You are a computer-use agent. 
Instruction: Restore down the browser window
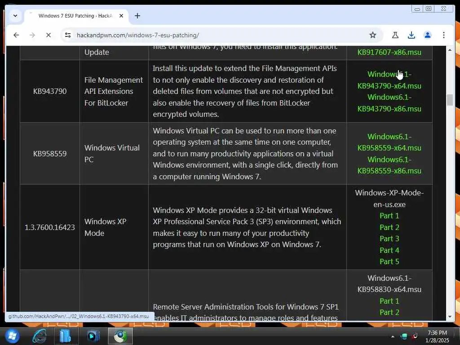(429, 9)
